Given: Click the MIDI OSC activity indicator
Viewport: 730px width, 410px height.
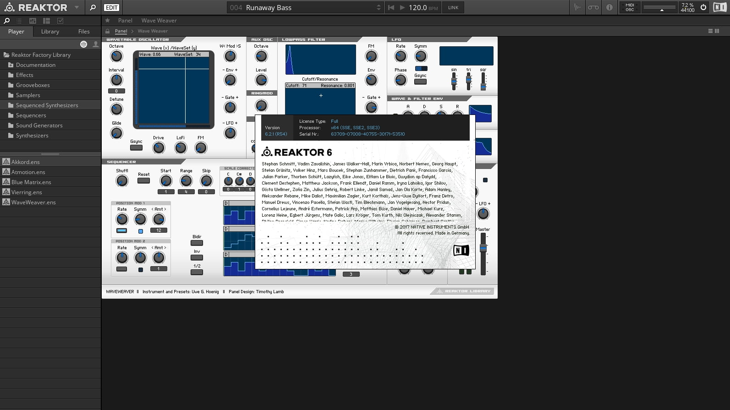Looking at the screenshot, I should [630, 7].
